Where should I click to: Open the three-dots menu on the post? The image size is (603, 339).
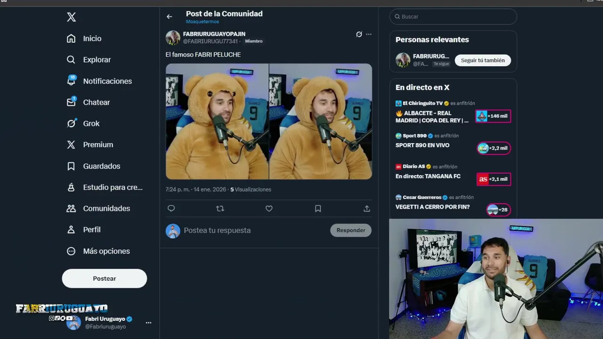369,34
